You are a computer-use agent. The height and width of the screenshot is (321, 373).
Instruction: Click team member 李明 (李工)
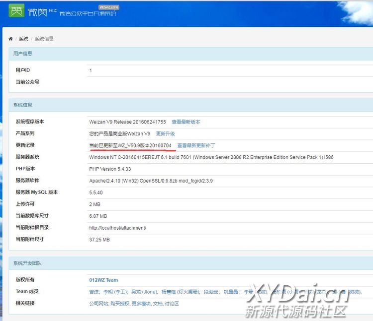(115, 292)
